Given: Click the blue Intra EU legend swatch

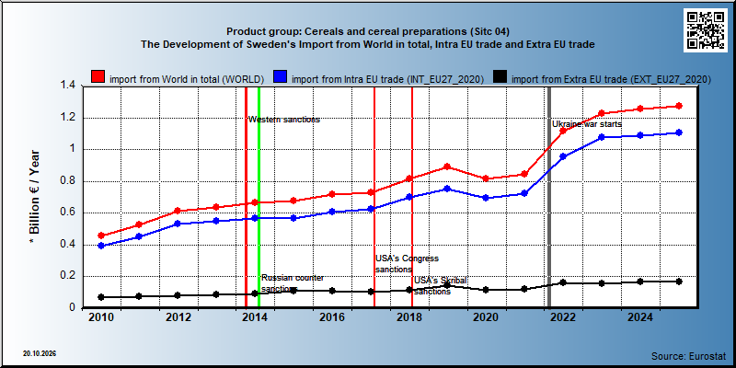Looking at the screenshot, I should tap(280, 78).
